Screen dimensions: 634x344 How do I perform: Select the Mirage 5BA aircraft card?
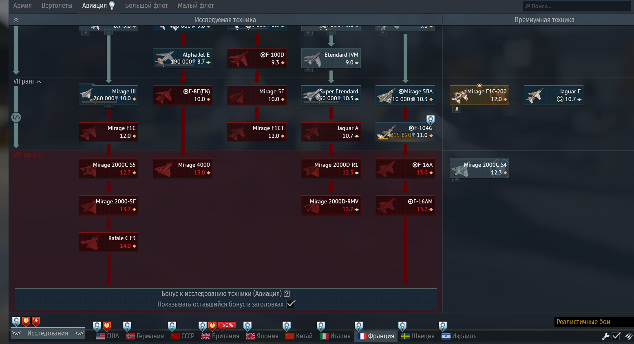tap(405, 95)
